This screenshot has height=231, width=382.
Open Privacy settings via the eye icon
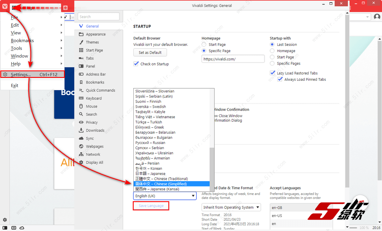(x=81, y=122)
